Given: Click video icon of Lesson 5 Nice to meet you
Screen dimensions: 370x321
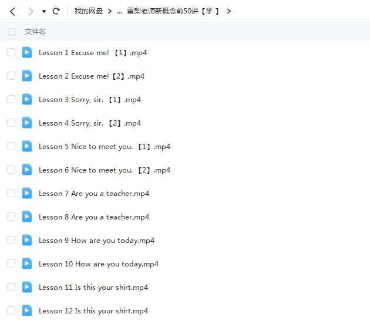Looking at the screenshot, I should pyautogui.click(x=27, y=146).
